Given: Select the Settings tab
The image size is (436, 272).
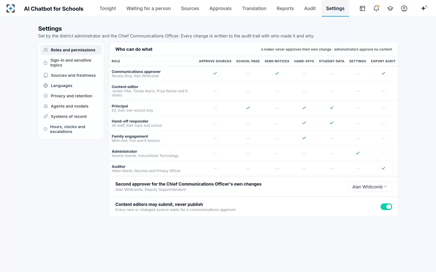Looking at the screenshot, I should (x=335, y=8).
